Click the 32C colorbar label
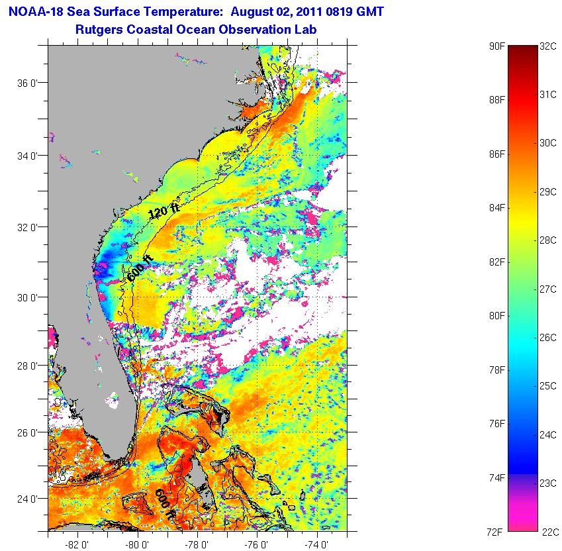The width and height of the screenshot is (562, 551). (548, 46)
